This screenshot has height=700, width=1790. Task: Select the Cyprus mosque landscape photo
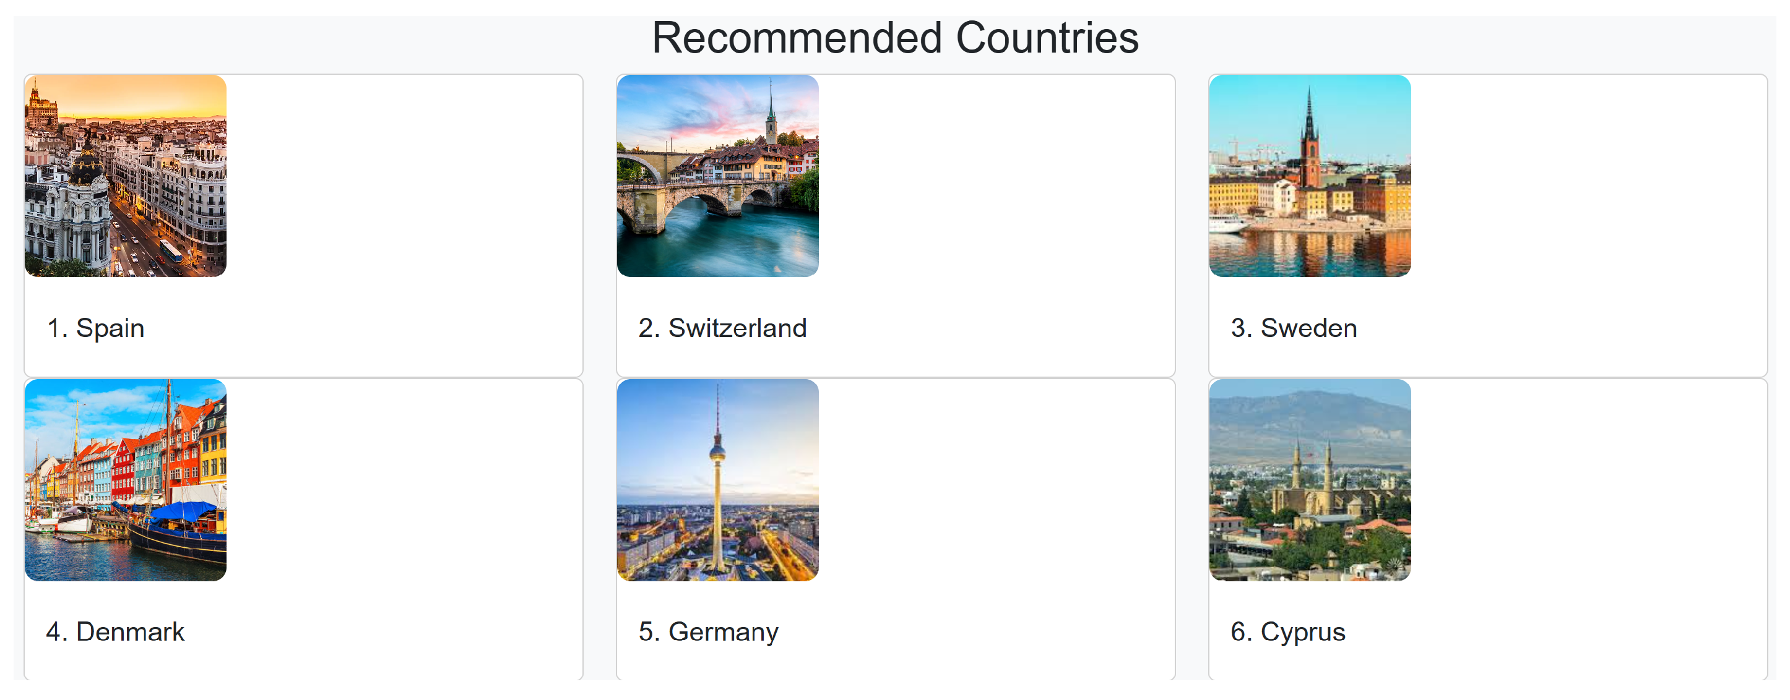[x=1309, y=480]
